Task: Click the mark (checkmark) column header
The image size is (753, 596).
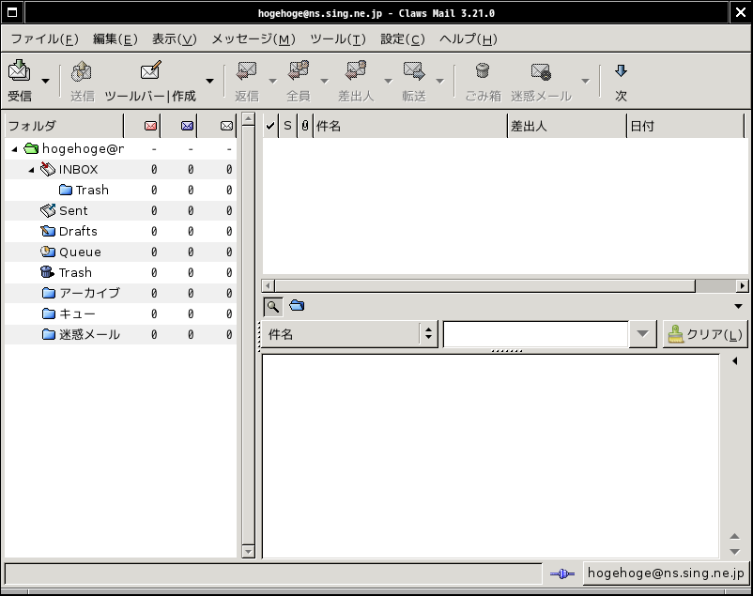Action: coord(270,126)
